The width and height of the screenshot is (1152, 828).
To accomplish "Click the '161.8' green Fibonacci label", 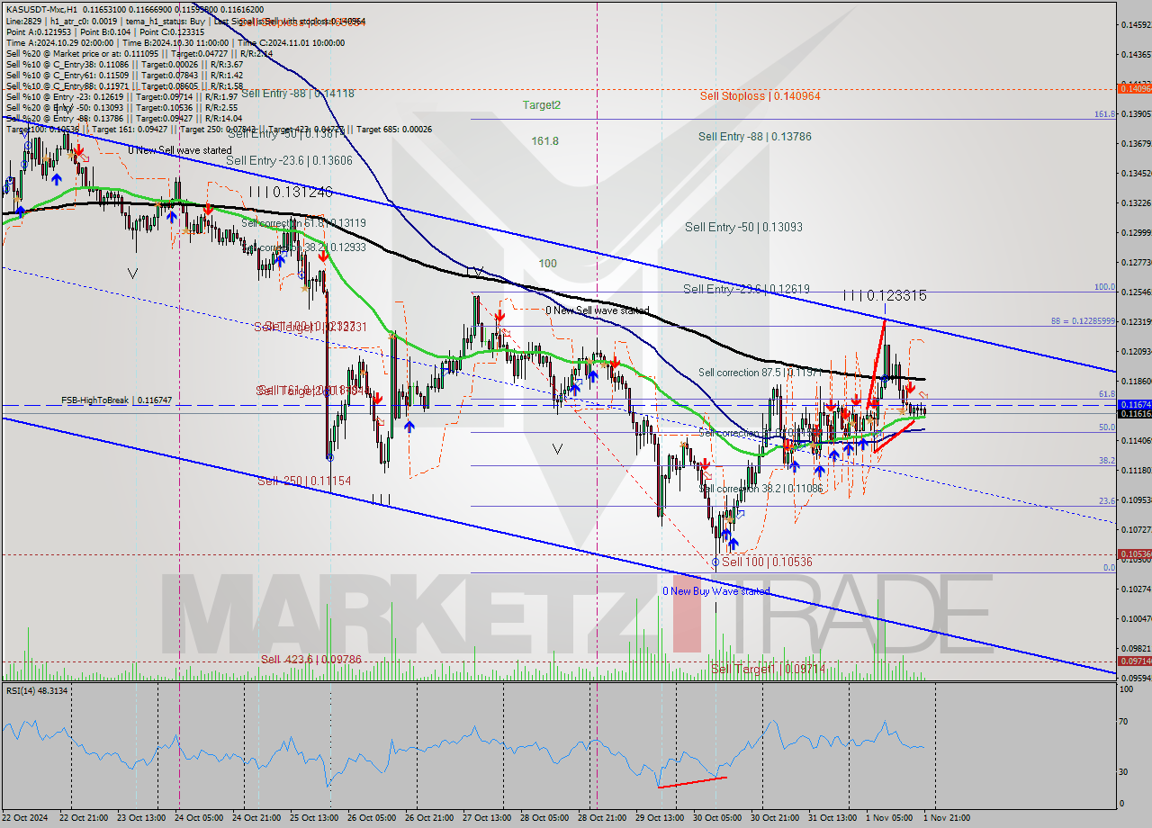I will [545, 141].
